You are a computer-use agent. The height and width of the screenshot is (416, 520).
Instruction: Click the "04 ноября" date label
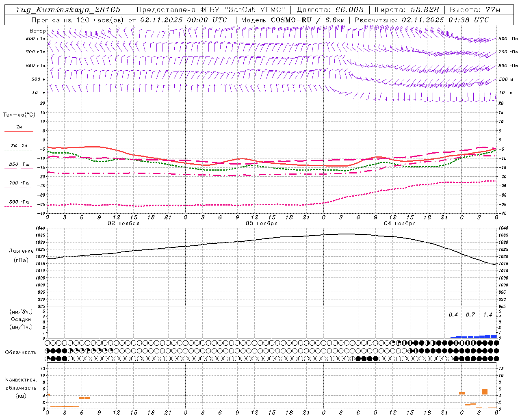400,223
